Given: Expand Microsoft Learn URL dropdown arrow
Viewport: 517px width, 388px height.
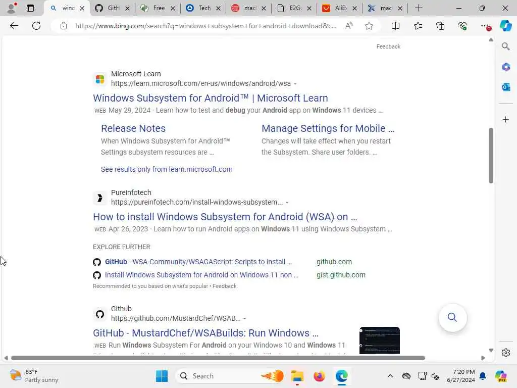Looking at the screenshot, I should 295,84.
